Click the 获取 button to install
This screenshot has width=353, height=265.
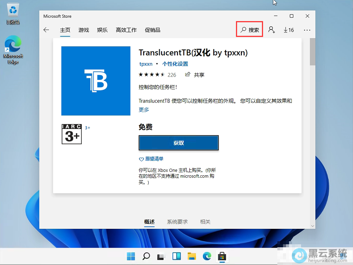tap(178, 143)
